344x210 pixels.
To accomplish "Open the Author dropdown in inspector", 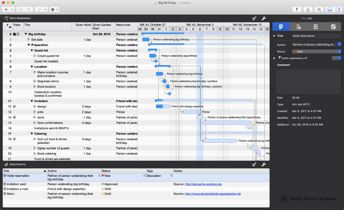I will pos(339,44).
